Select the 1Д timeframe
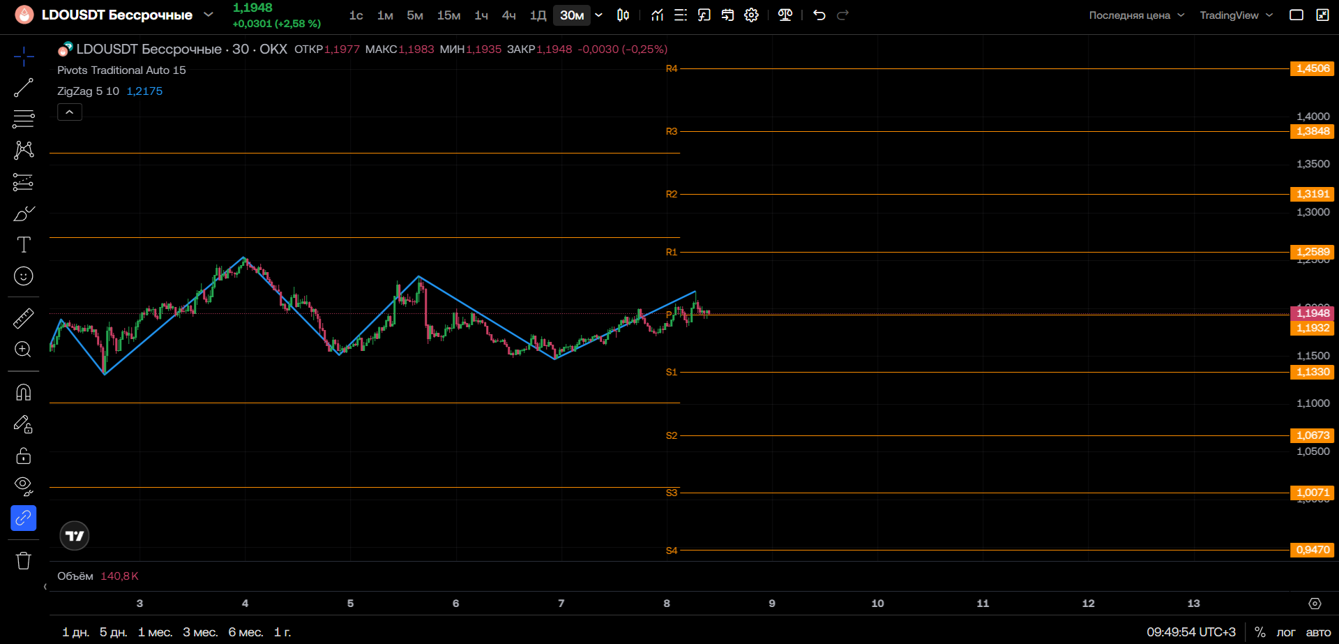 point(538,15)
